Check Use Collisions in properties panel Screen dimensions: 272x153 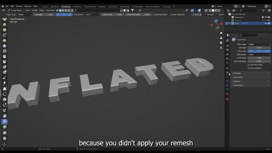[249, 68]
